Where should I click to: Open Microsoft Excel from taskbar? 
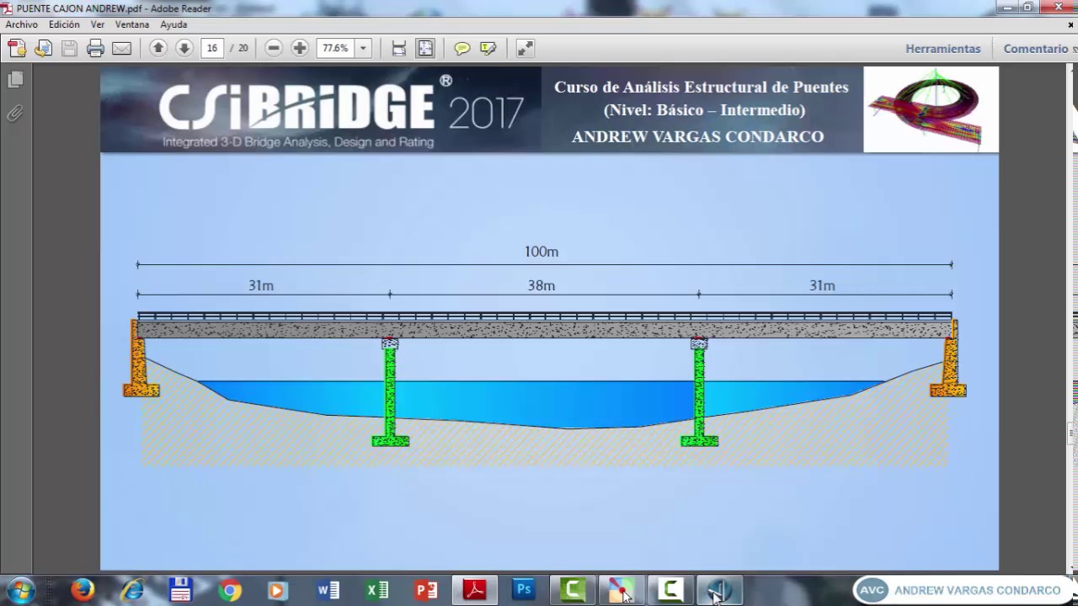point(377,590)
